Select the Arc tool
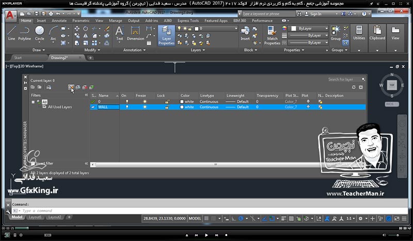 tap(53, 34)
